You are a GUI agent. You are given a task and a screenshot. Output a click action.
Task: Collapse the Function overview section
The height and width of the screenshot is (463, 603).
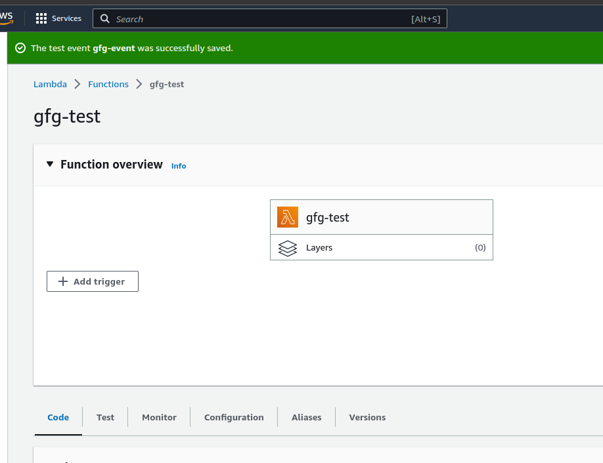tap(50, 164)
